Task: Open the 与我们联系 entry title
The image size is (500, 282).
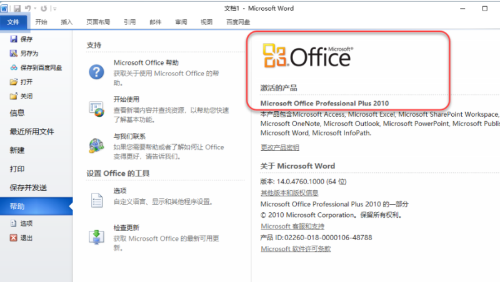Action: [x=129, y=136]
